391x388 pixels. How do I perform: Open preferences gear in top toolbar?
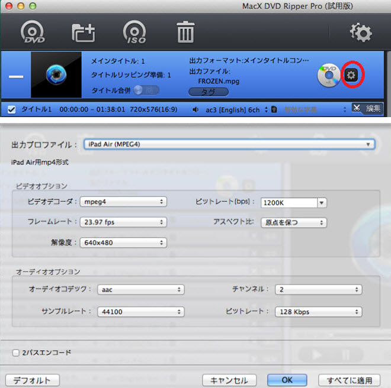pyautogui.click(x=361, y=33)
